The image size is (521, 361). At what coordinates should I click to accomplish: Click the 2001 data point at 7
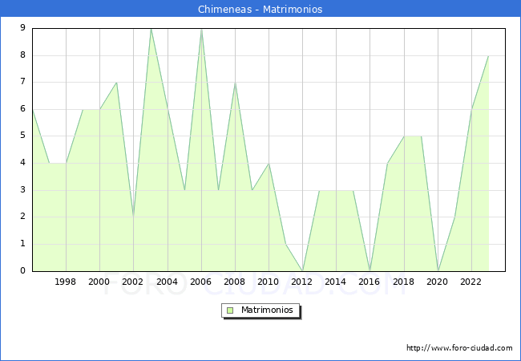pos(117,83)
